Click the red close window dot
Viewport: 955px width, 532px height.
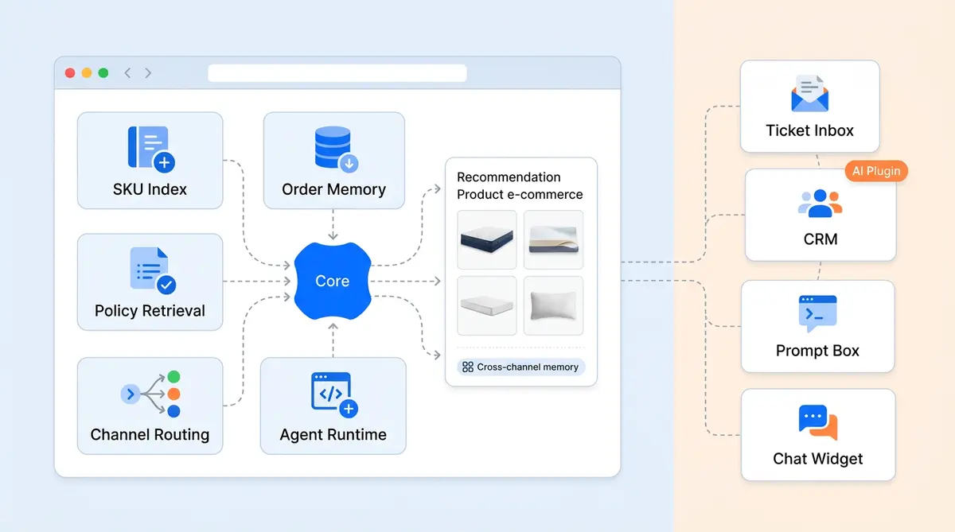click(70, 73)
